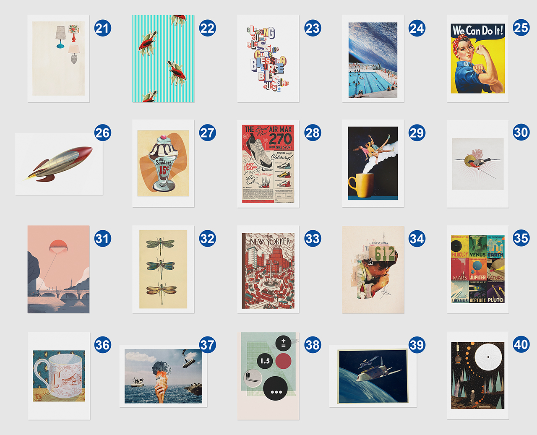
Task: Click the number 35 badge
Action: [x=521, y=238]
